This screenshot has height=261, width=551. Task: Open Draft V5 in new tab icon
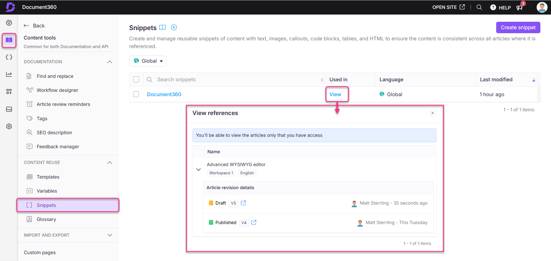(x=243, y=203)
